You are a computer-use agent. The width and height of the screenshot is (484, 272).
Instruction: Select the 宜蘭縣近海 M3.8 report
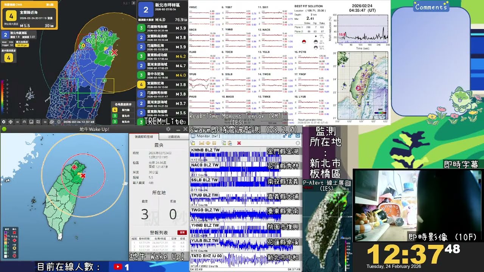click(163, 85)
